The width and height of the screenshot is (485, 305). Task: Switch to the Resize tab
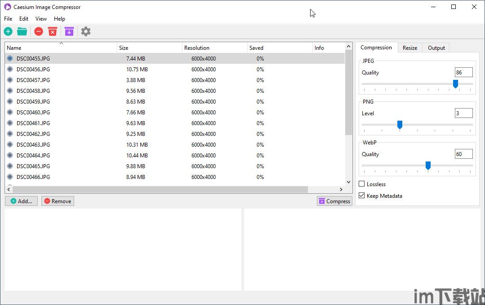click(x=410, y=48)
